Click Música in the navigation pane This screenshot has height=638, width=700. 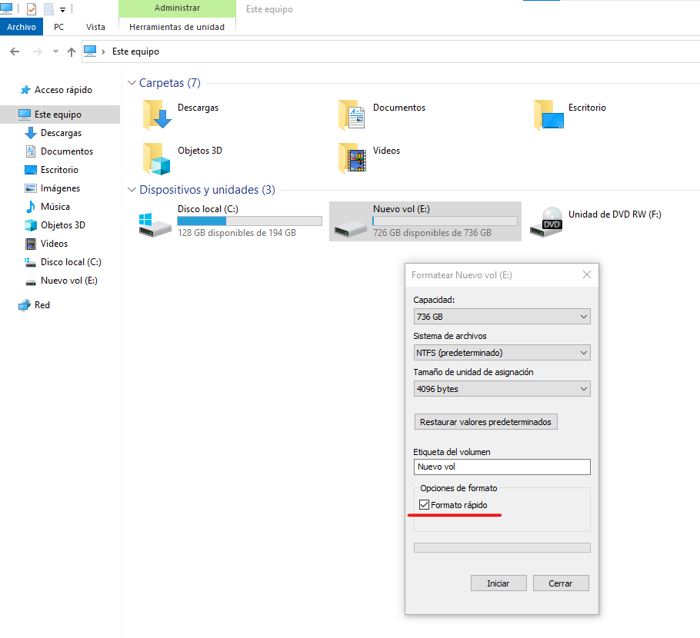point(55,207)
